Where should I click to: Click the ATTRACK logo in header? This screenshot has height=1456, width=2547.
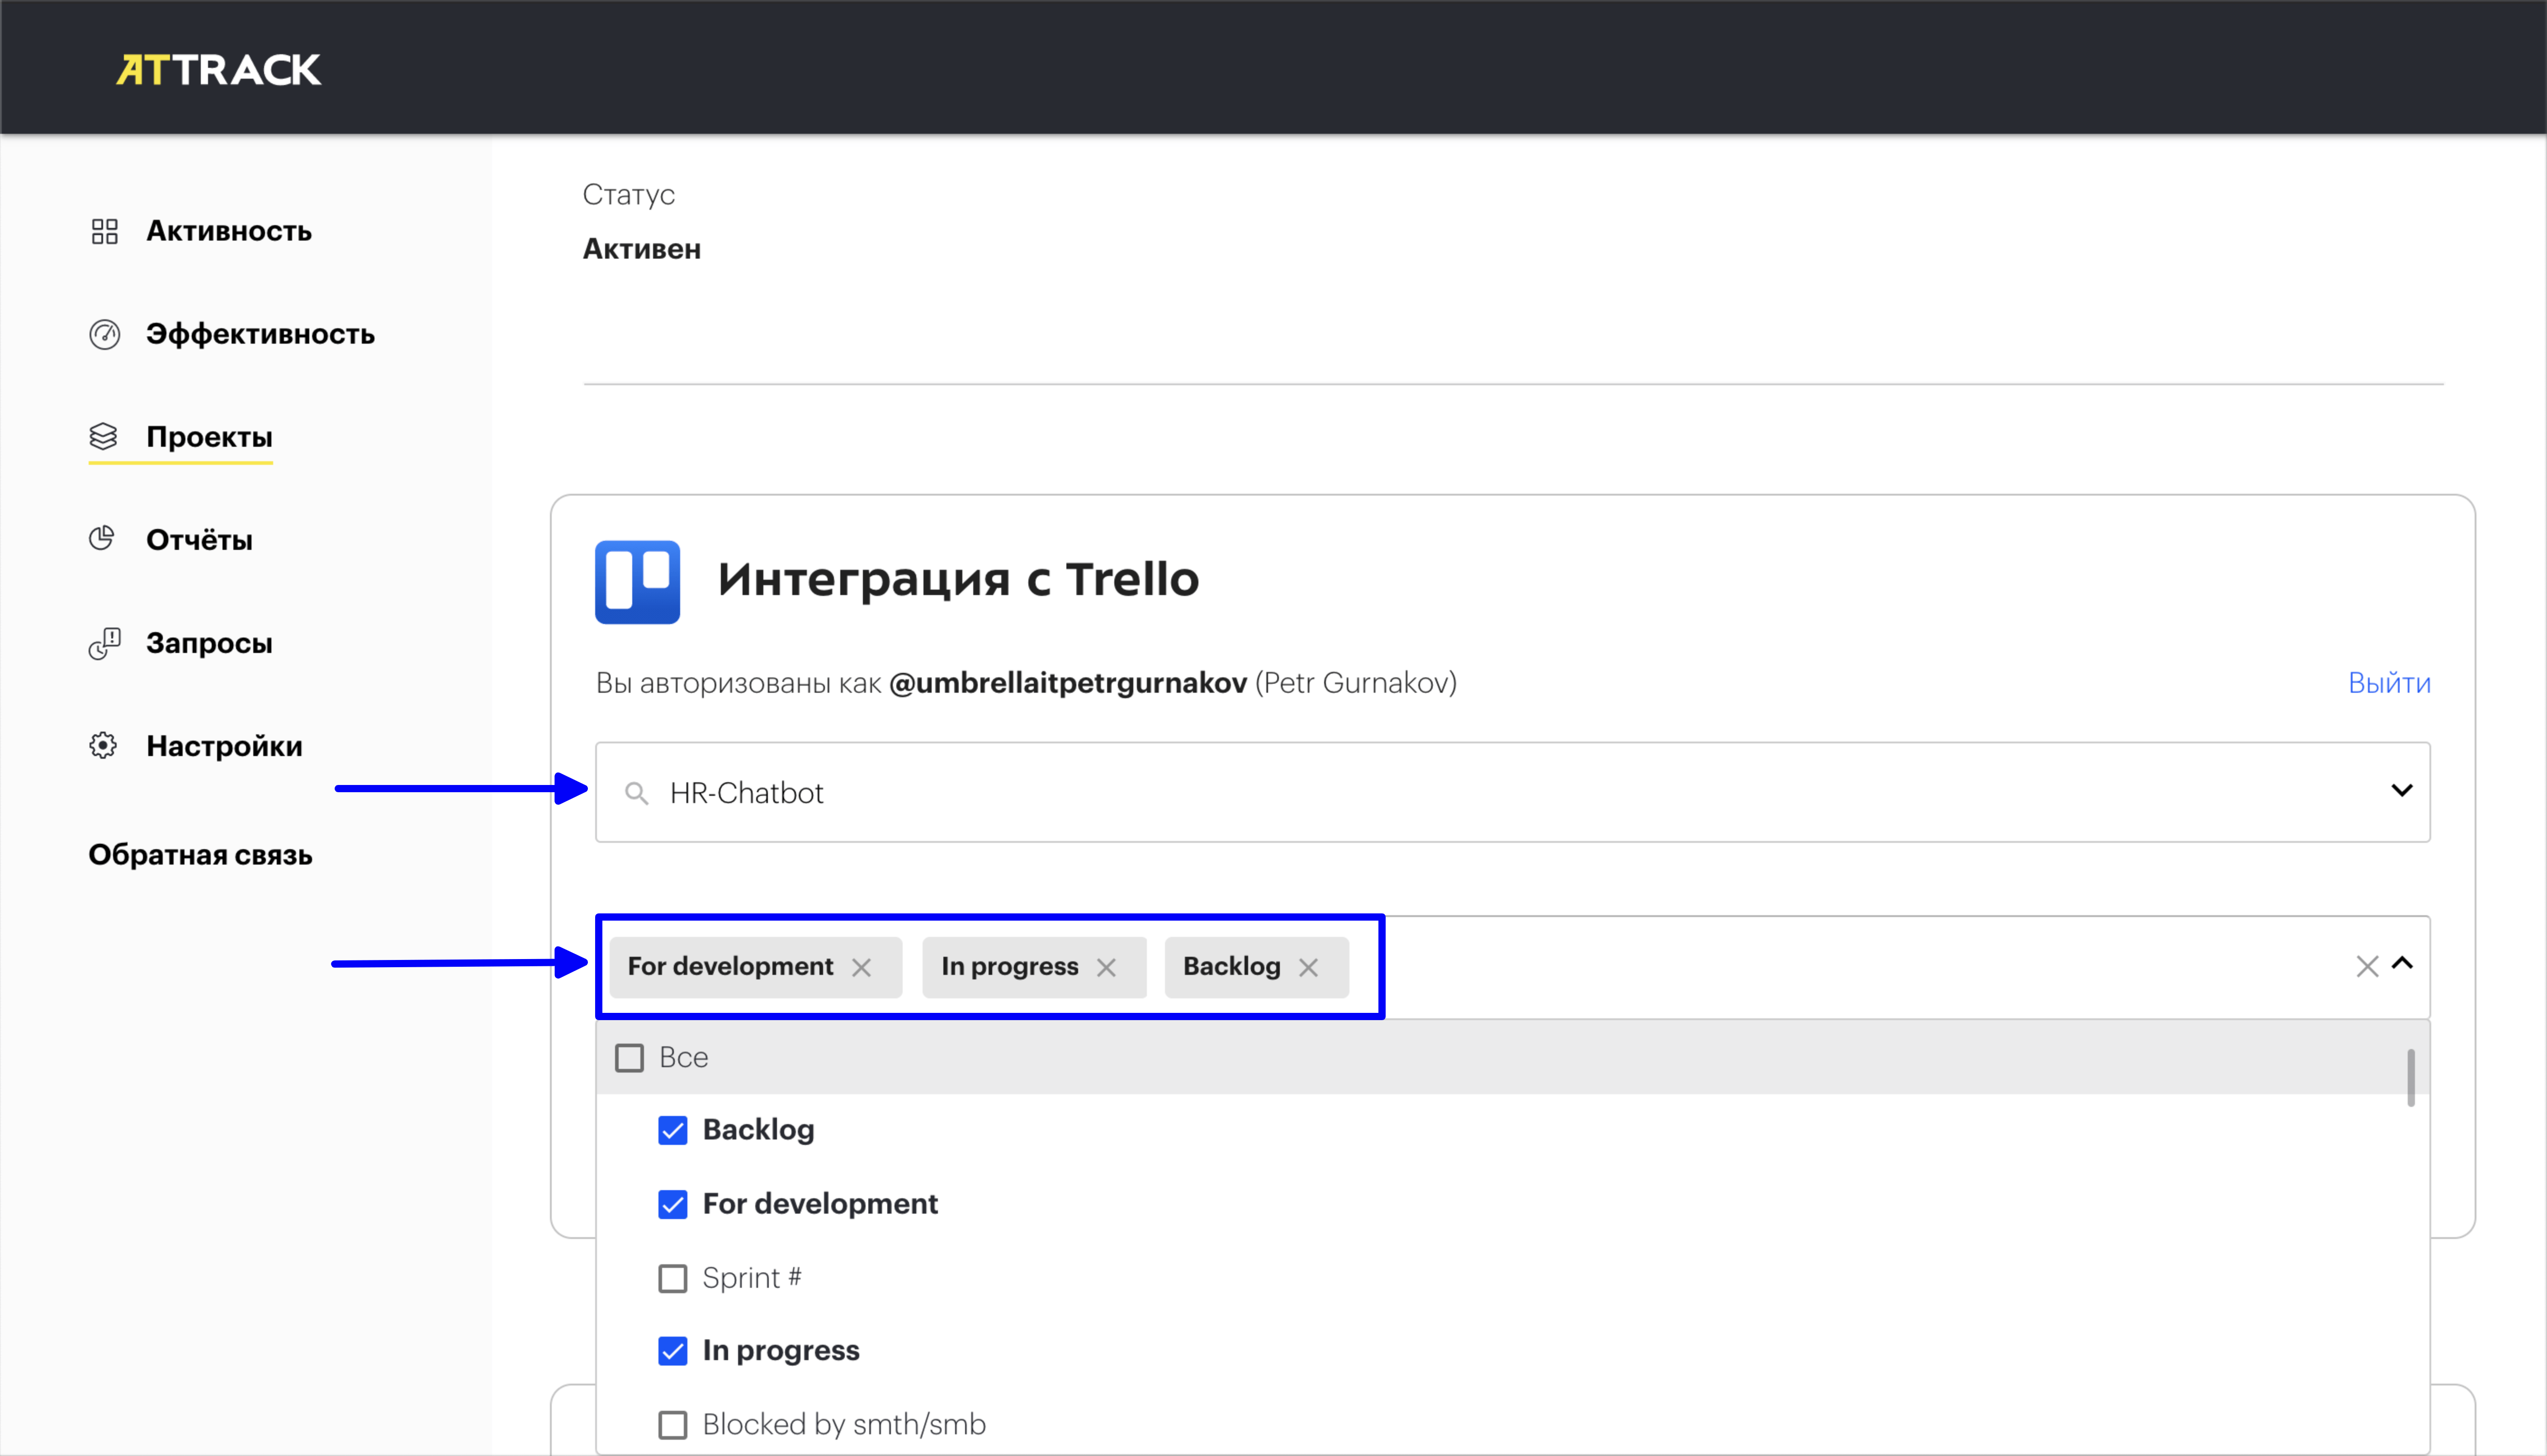click(x=218, y=69)
